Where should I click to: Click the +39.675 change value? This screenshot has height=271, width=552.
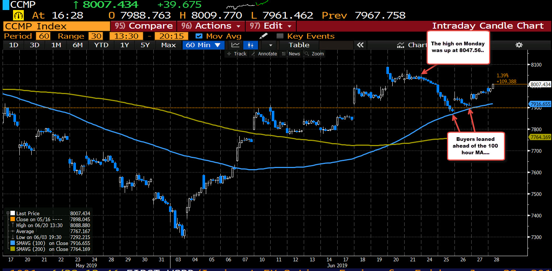180,5
